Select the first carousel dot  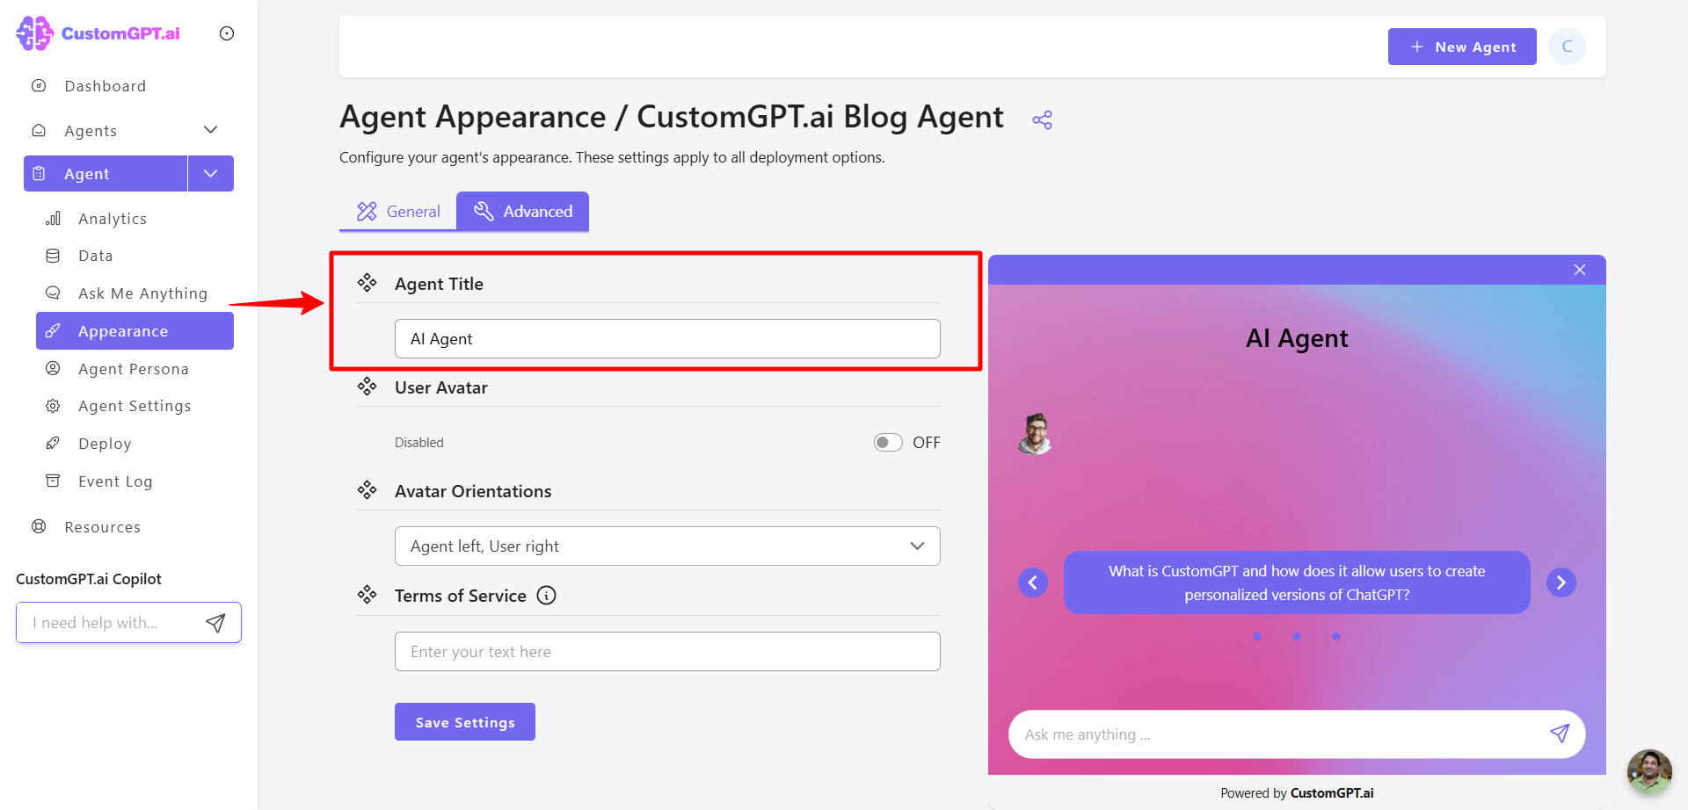1257,637
